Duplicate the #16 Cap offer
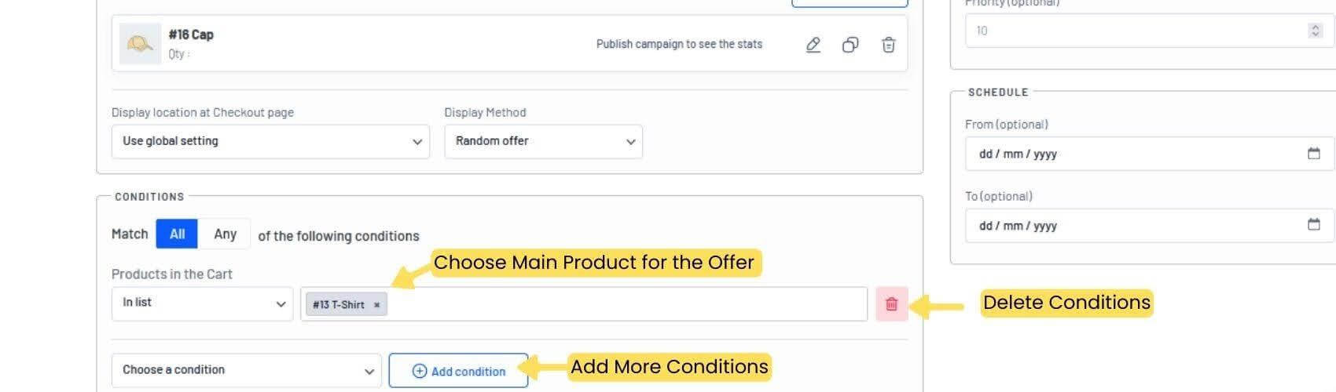 850,45
